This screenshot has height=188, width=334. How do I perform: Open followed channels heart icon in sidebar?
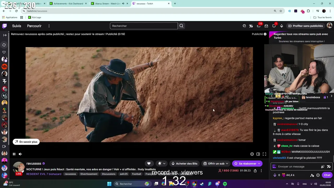click(x=4, y=52)
